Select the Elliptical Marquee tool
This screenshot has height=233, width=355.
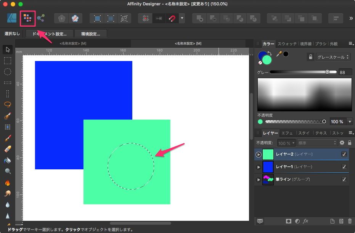pos(8,71)
